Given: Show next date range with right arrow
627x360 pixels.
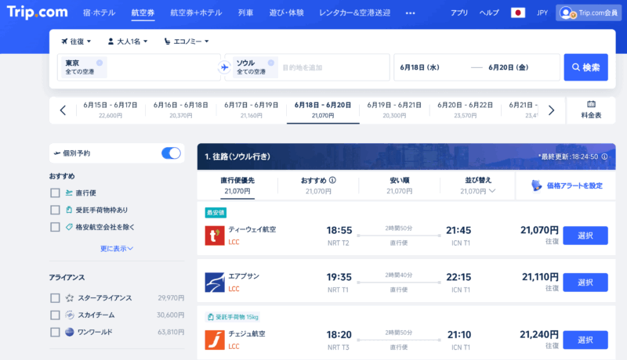Looking at the screenshot, I should tap(551, 110).
